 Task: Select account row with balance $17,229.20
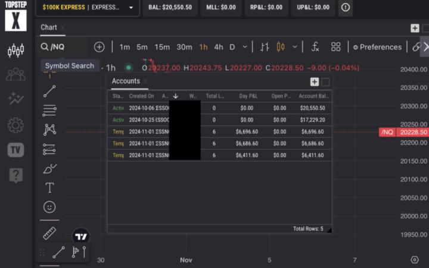pos(219,120)
